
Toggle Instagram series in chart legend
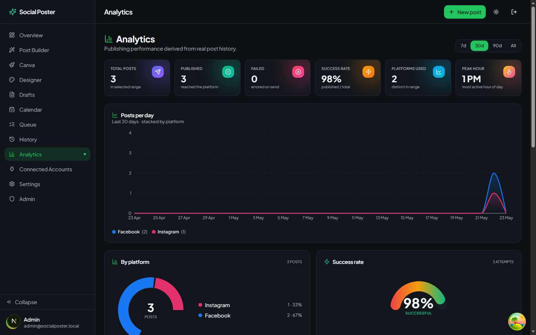(169, 232)
